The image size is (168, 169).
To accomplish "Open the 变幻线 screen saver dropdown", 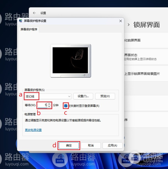I will [48, 96].
